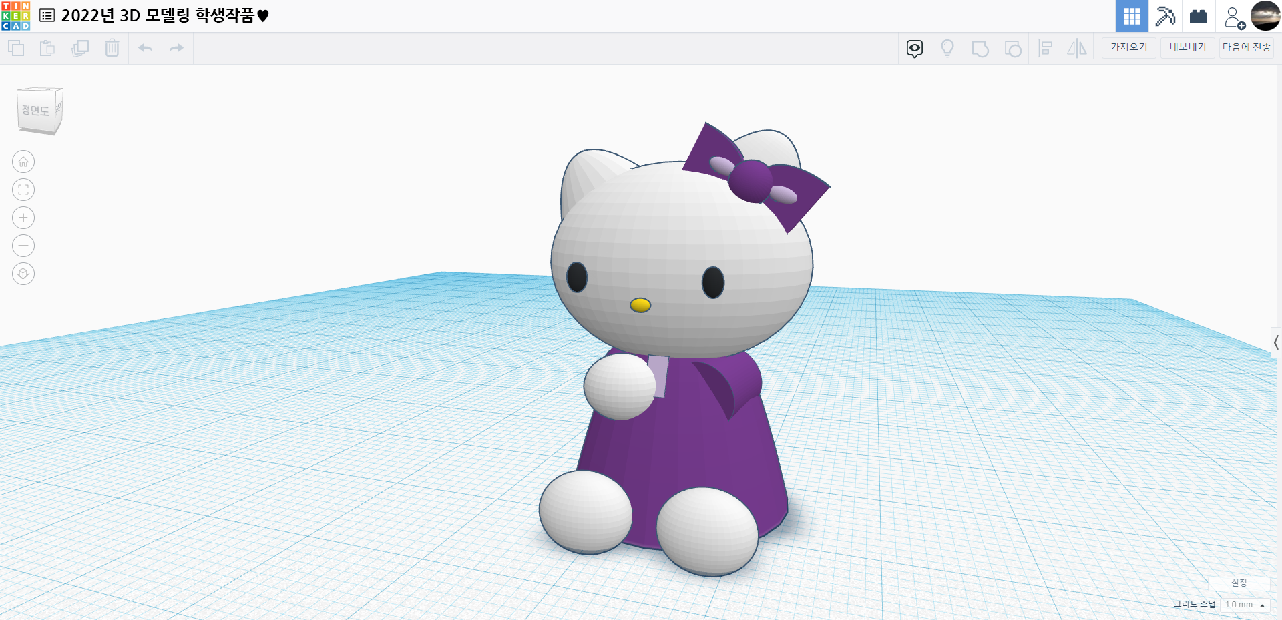Click the Home view button
The width and height of the screenshot is (1282, 620).
(23, 162)
